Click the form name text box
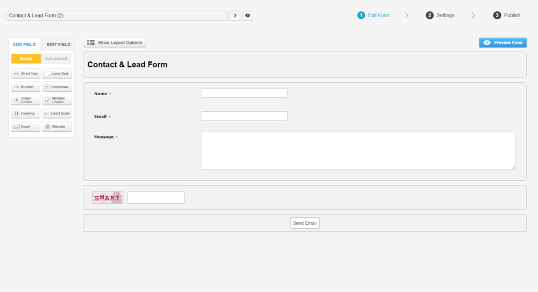Viewport: 538px width, 292px height. coord(117,16)
